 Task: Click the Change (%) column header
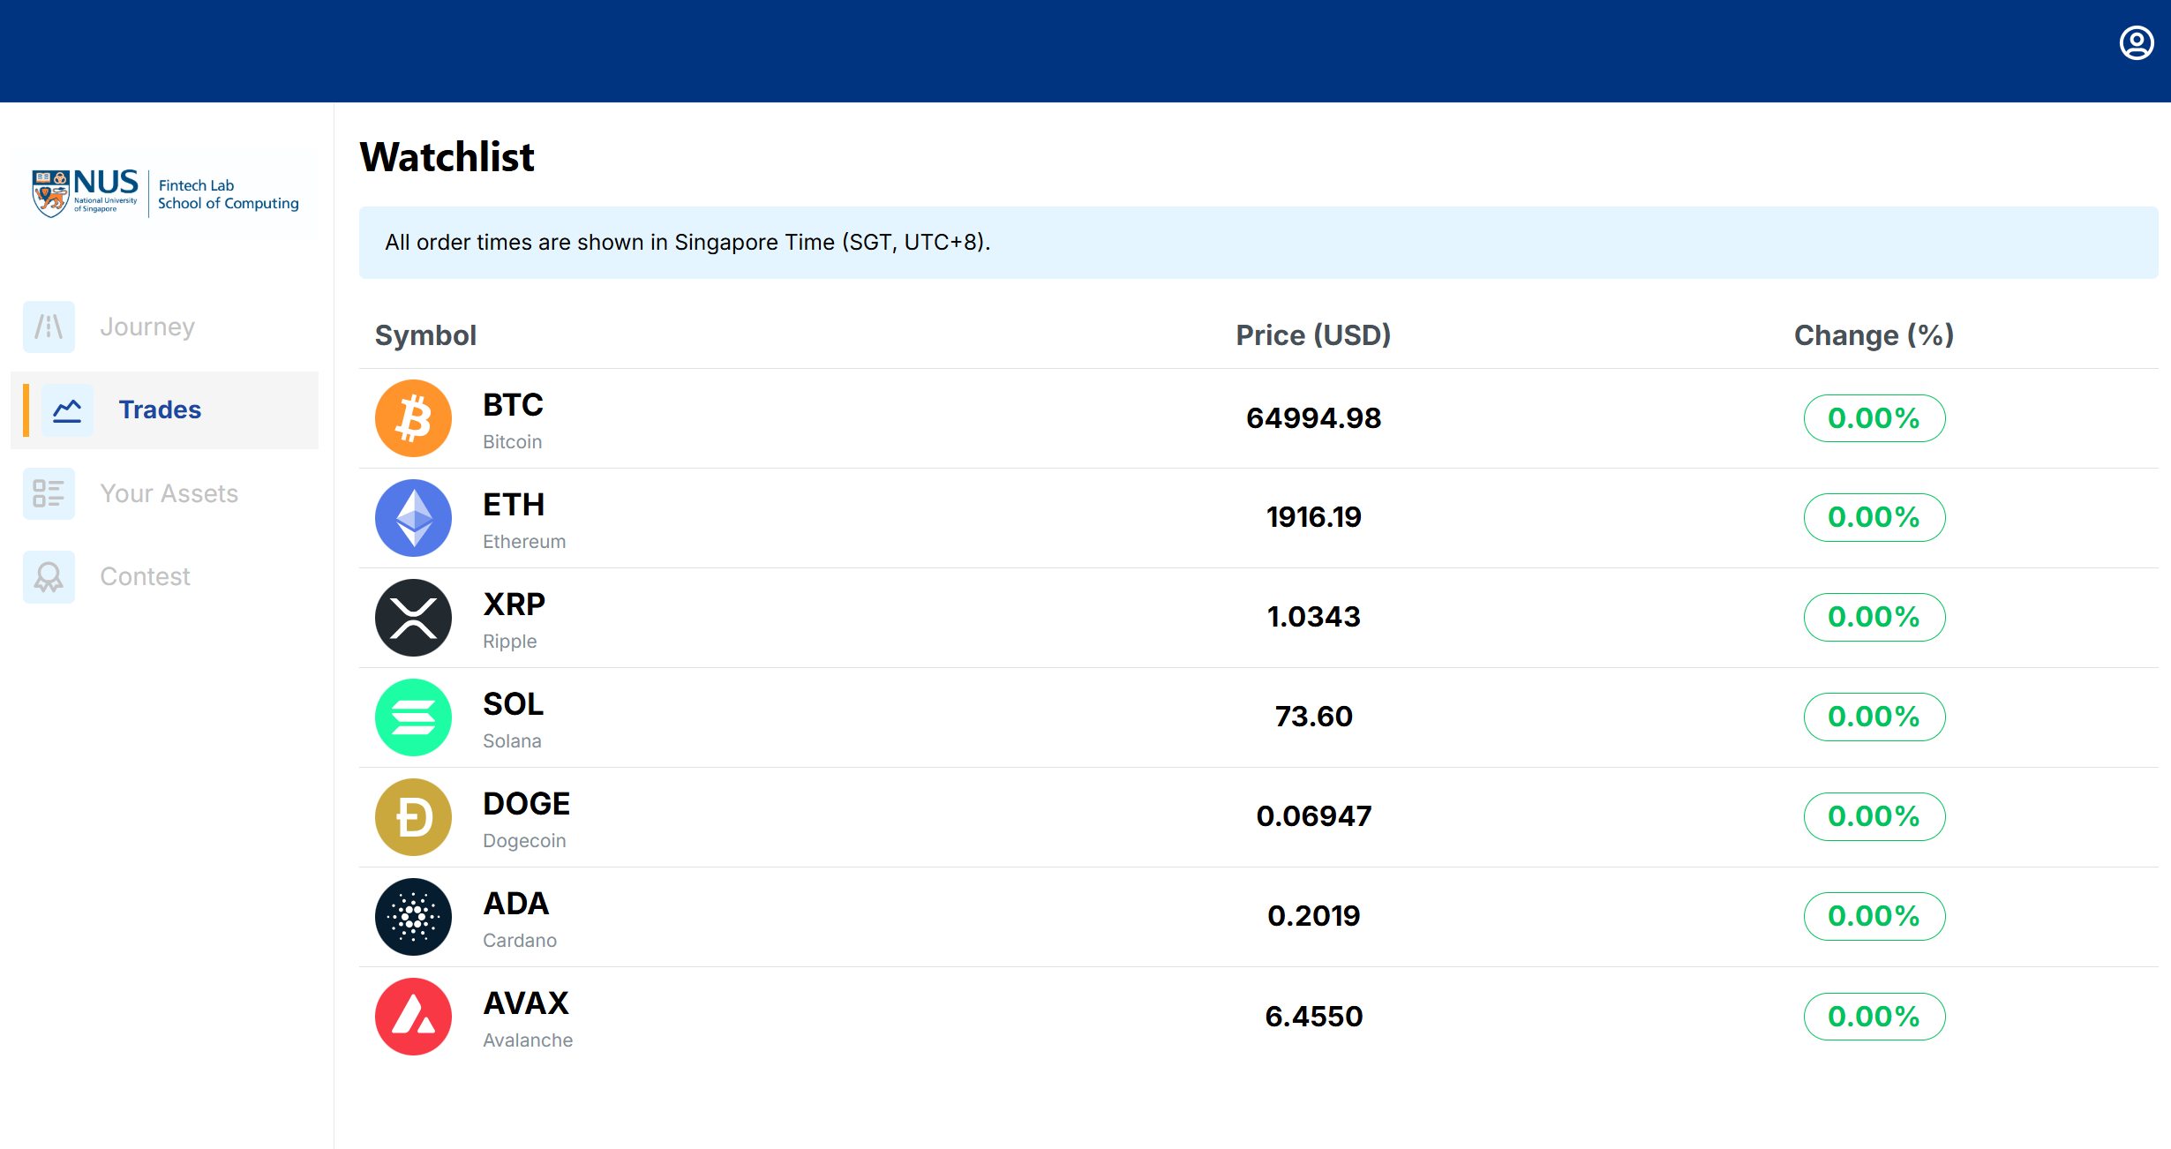(x=1874, y=335)
